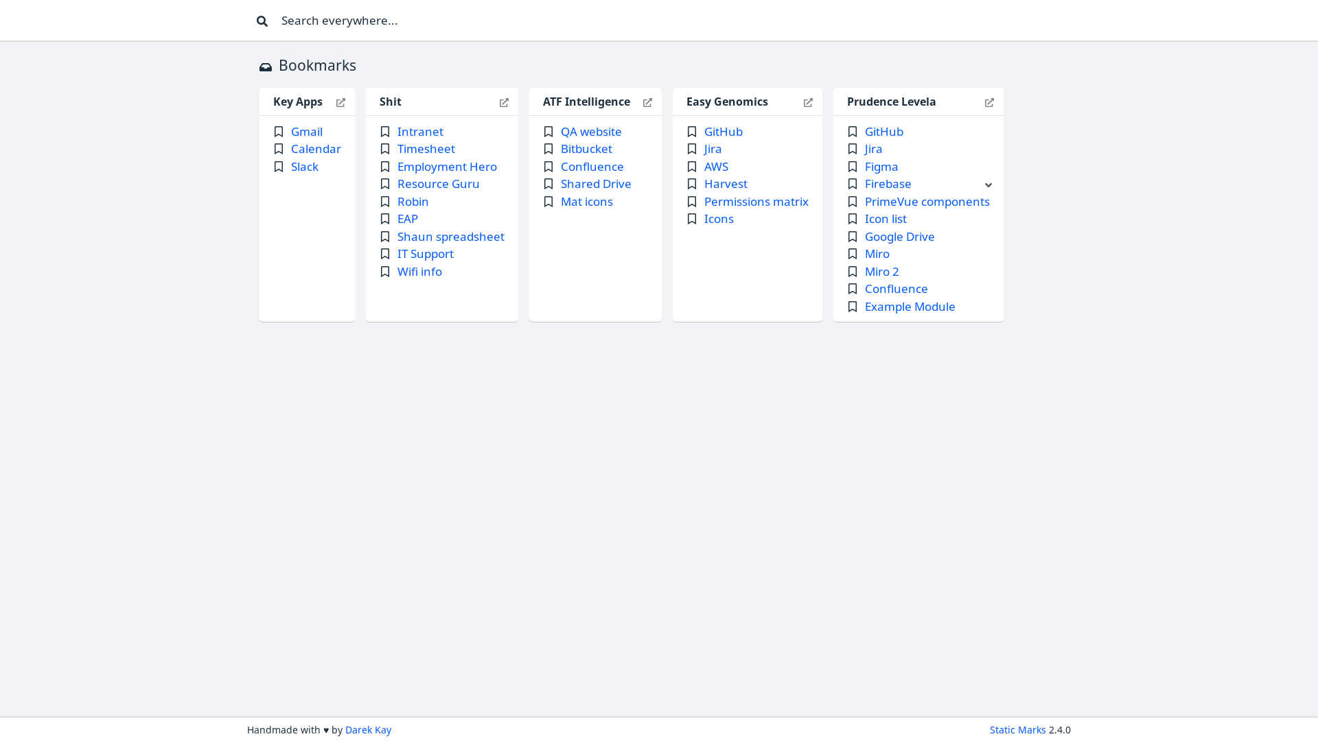Open GitHub in Easy Genomics
The width and height of the screenshot is (1318, 741).
click(x=723, y=132)
